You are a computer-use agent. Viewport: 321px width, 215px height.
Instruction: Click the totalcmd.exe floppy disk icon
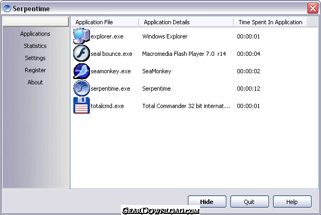pos(82,105)
